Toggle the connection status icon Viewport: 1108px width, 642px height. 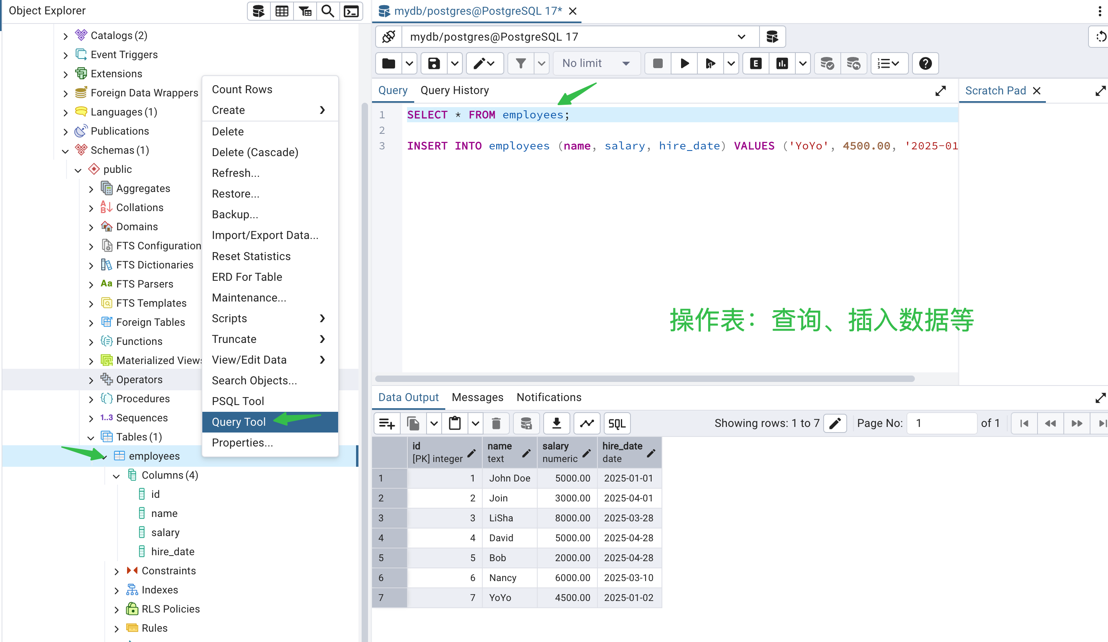pyautogui.click(x=389, y=37)
